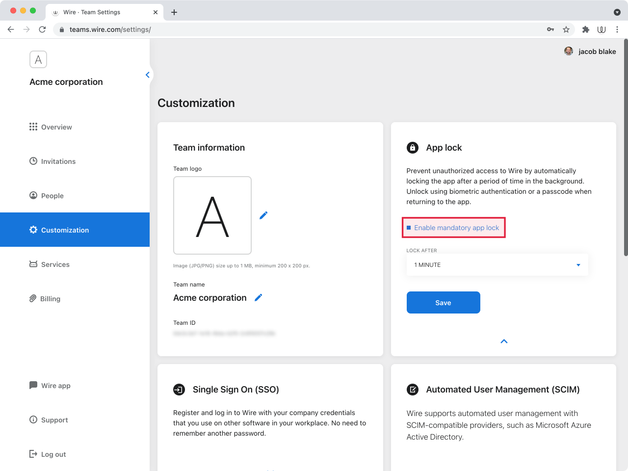Click the Log out door icon
This screenshot has height=471, width=628.
33,454
